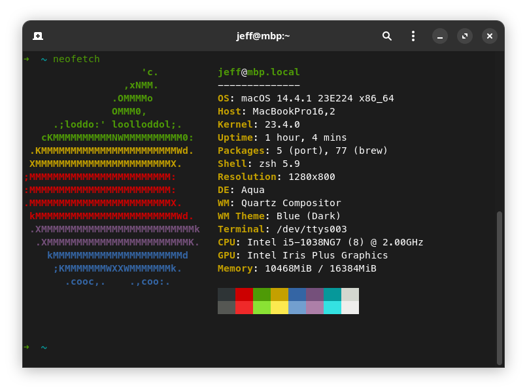Image resolution: width=527 pixels, height=392 pixels.
Task: Click the ASCII logo line '.OMMMMo'
Action: [133, 98]
